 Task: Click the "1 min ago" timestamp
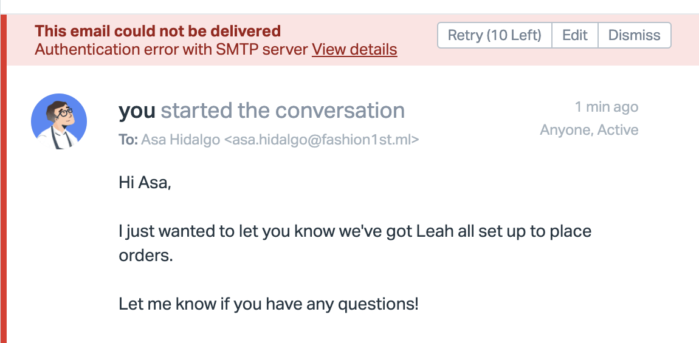click(606, 107)
